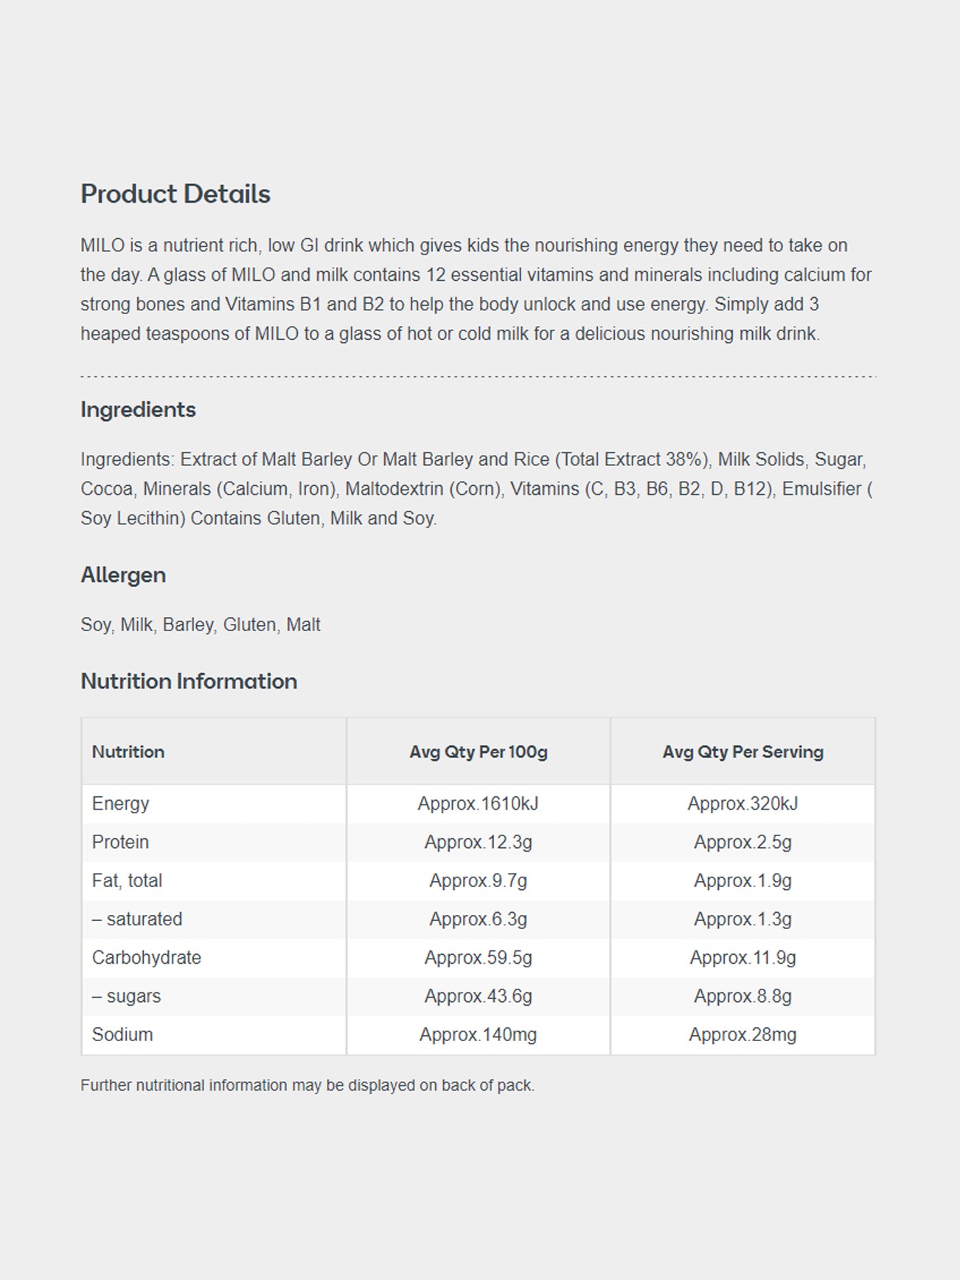This screenshot has width=960, height=1280.
Task: Click the Avg Qty Per Serving header
Action: pos(742,751)
